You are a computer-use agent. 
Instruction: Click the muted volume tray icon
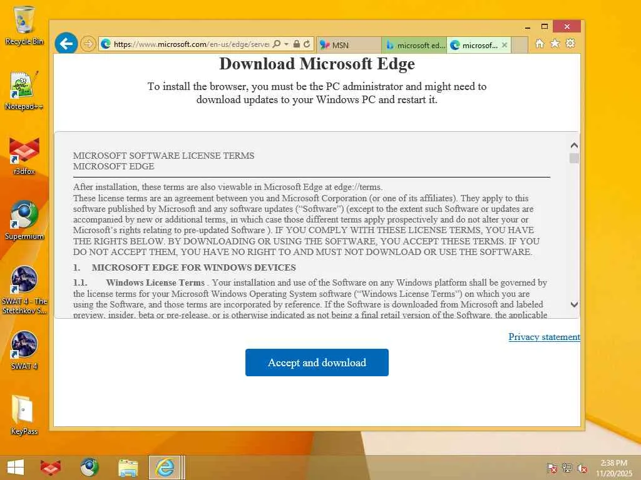[x=582, y=467]
